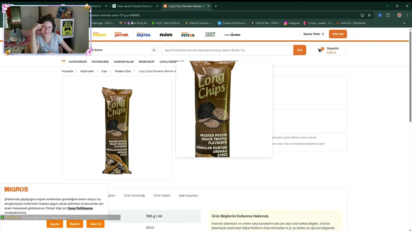Open the Sepetim cart summary
This screenshot has width=412, height=231.
pyautogui.click(x=328, y=50)
